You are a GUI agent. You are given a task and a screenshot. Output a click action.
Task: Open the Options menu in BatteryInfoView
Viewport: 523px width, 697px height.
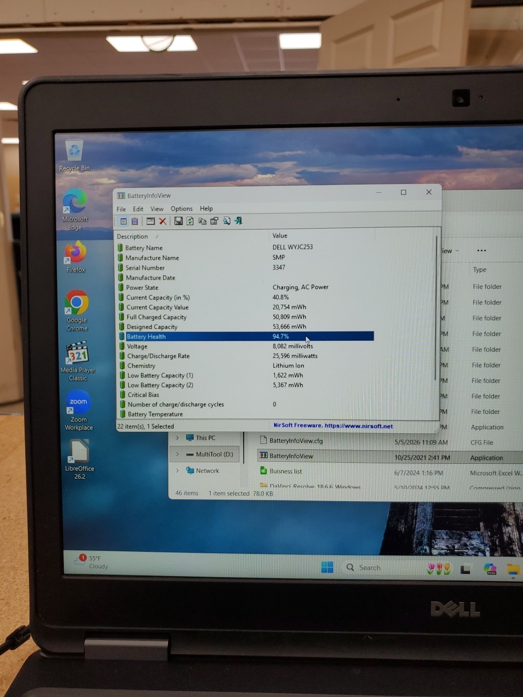click(182, 209)
